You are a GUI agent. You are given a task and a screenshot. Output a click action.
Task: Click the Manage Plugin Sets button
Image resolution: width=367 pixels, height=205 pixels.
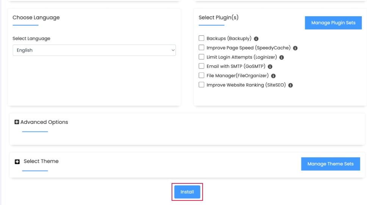click(x=333, y=23)
